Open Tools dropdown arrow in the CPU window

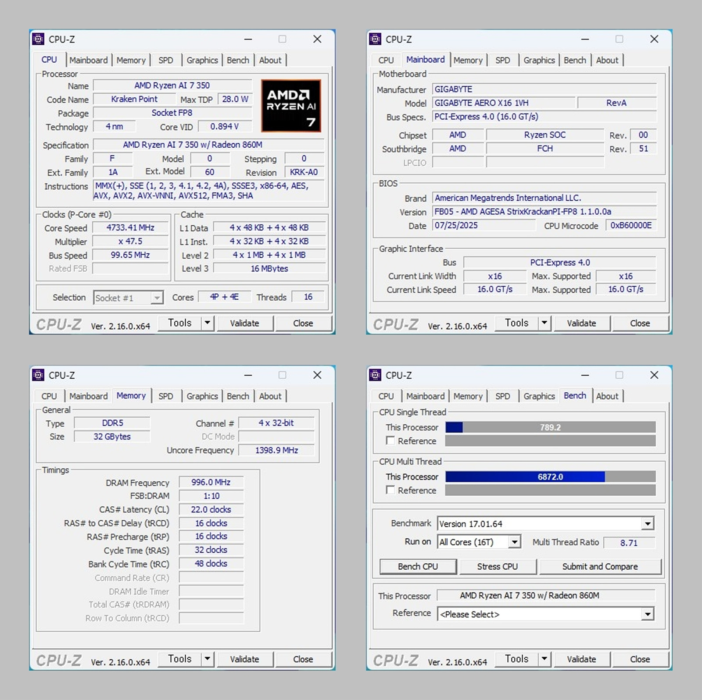point(208,323)
